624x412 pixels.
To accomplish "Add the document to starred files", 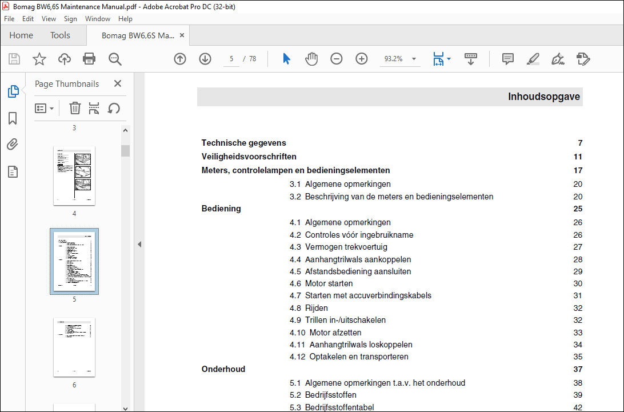I will point(39,59).
